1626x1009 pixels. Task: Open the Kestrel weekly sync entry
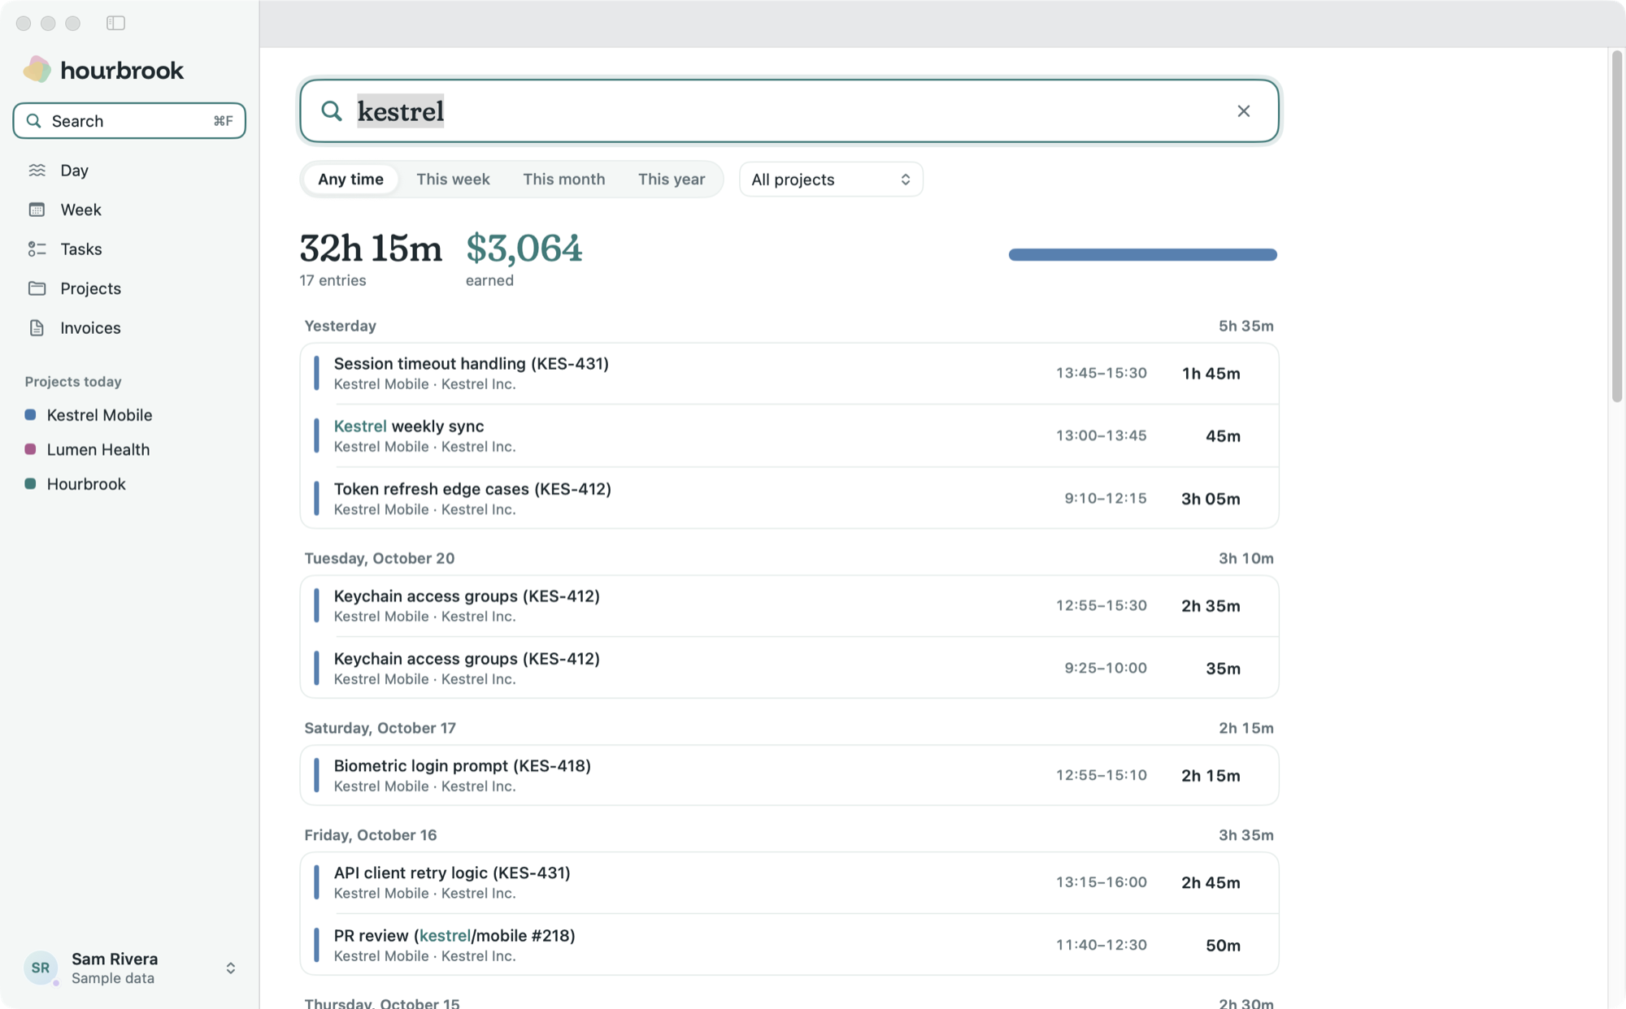coord(789,436)
